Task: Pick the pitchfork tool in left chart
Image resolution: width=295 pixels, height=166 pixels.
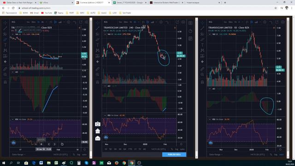Action: pos(5,34)
